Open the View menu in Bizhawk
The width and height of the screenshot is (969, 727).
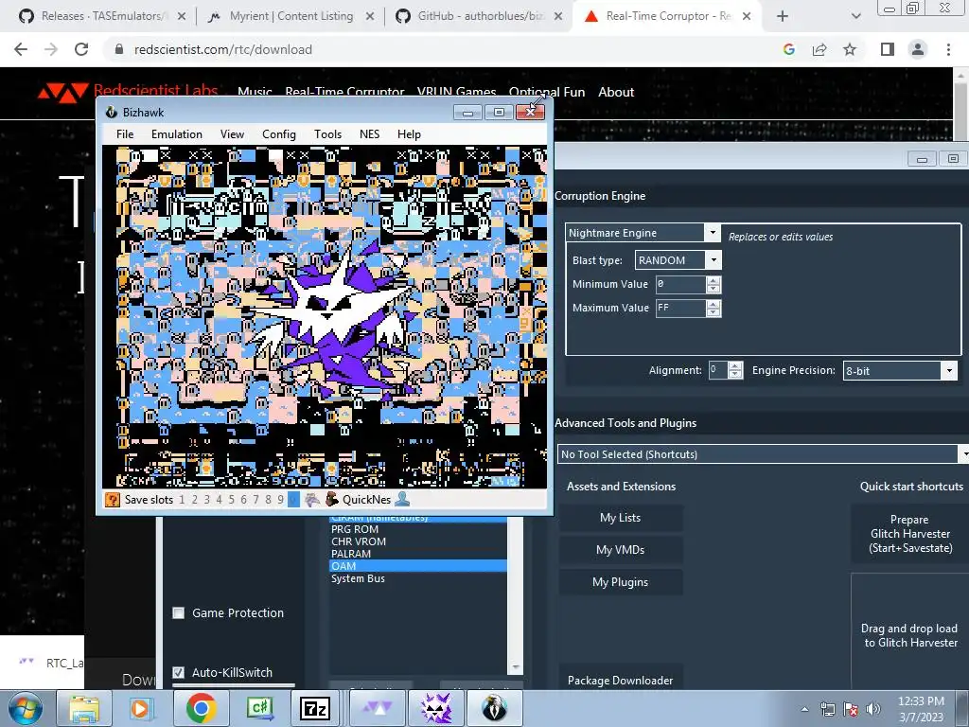233,134
